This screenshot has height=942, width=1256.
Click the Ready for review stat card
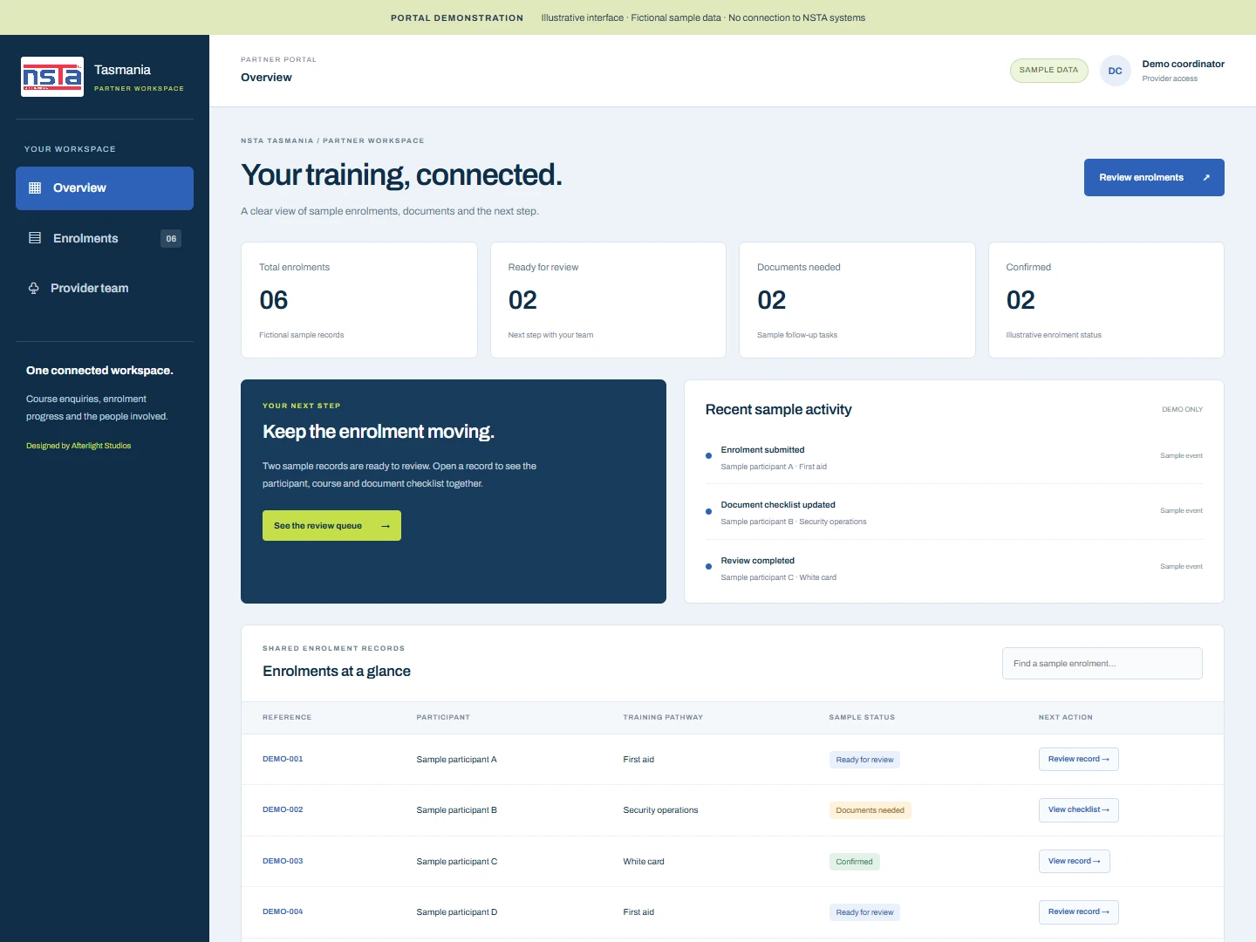pyautogui.click(x=608, y=300)
